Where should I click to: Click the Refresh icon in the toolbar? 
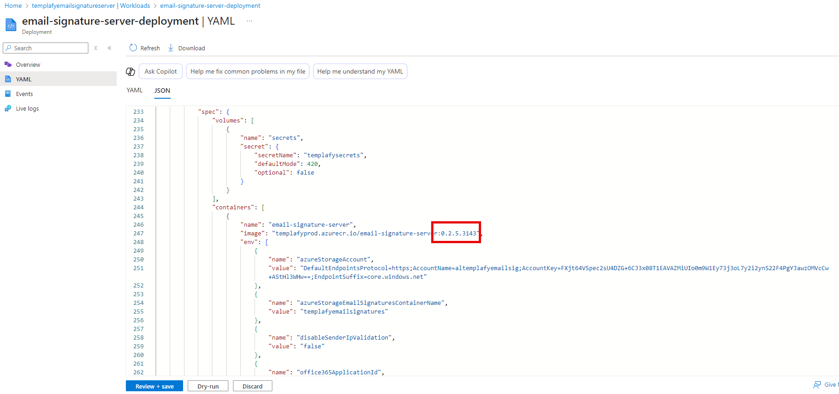[133, 48]
